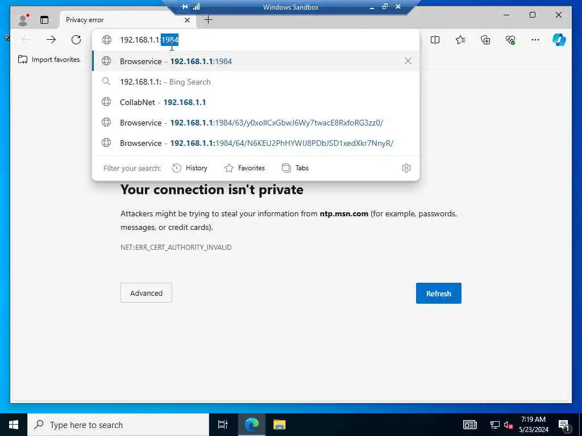Filter suggestions by Favorites

[244, 168]
